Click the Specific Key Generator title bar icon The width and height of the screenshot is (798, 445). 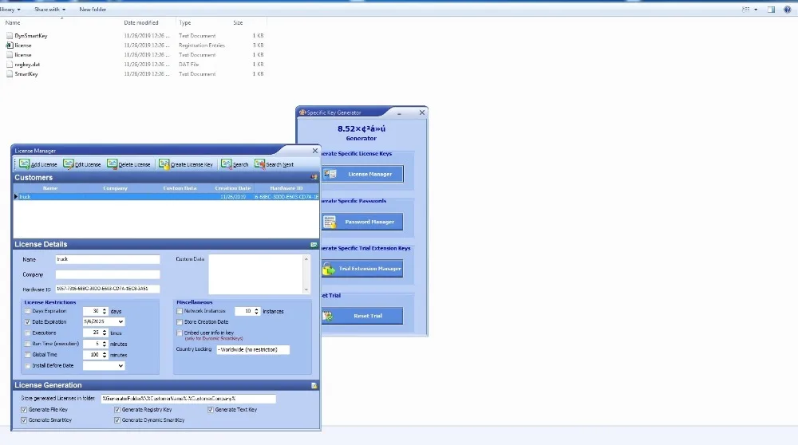pyautogui.click(x=302, y=112)
